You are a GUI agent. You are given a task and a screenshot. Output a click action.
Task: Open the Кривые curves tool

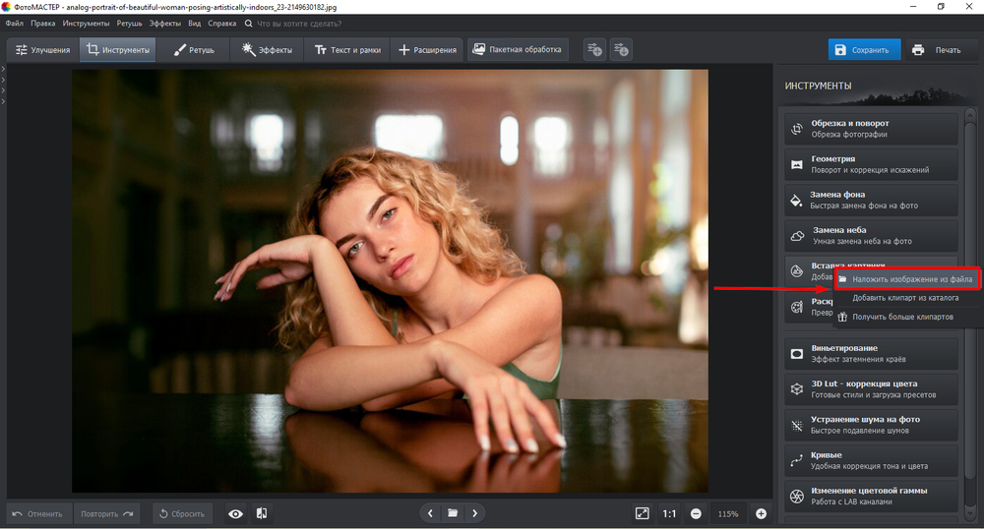pos(871,460)
